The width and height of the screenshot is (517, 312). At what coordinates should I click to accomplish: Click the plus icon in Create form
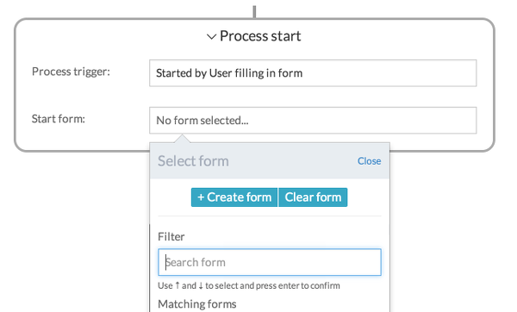(201, 197)
